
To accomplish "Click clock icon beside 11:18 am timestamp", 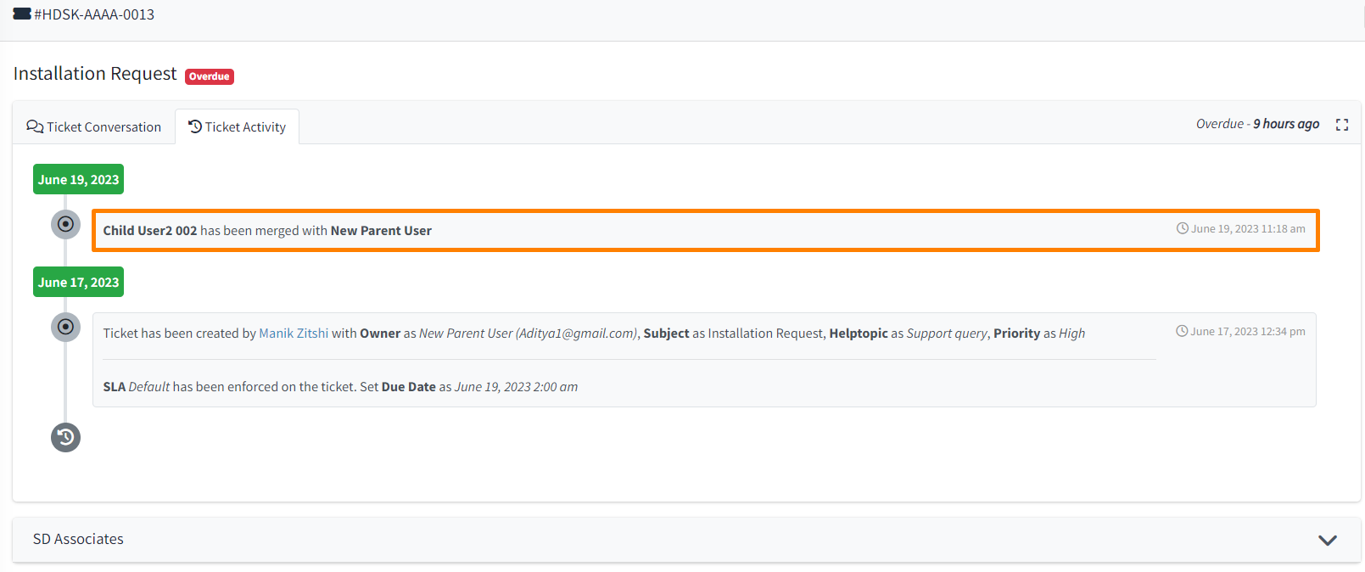I will (1182, 228).
